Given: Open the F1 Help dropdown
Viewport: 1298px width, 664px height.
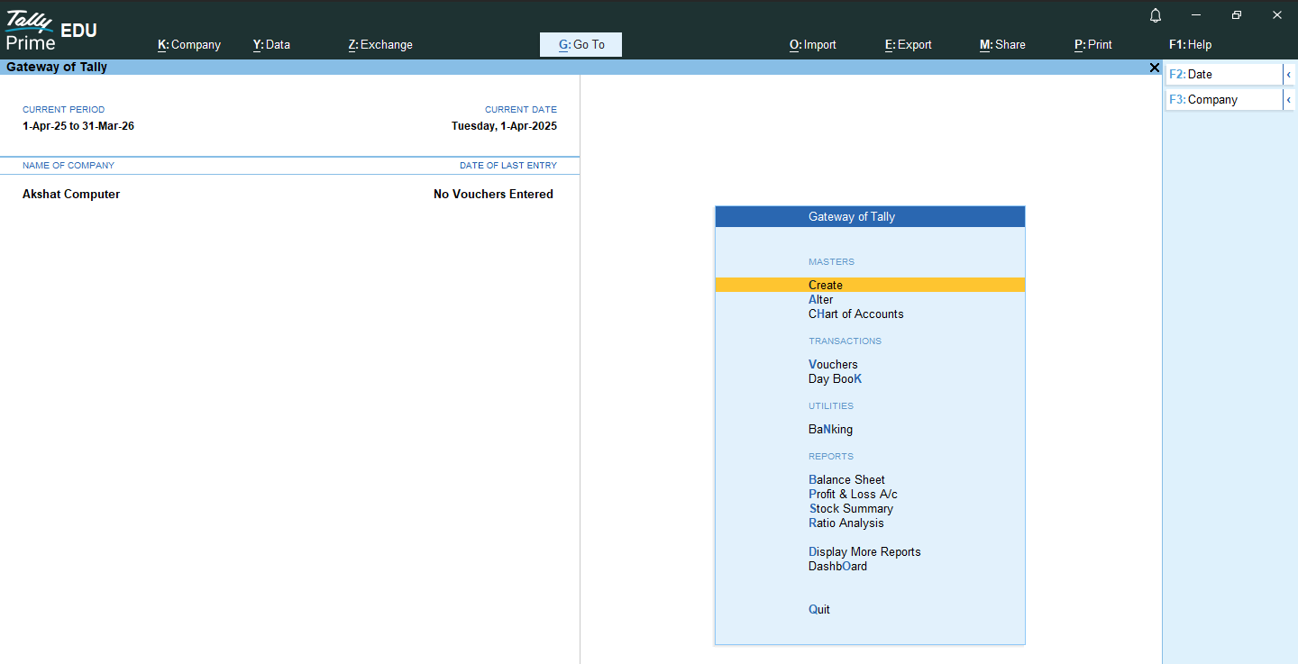Looking at the screenshot, I should click(x=1190, y=45).
